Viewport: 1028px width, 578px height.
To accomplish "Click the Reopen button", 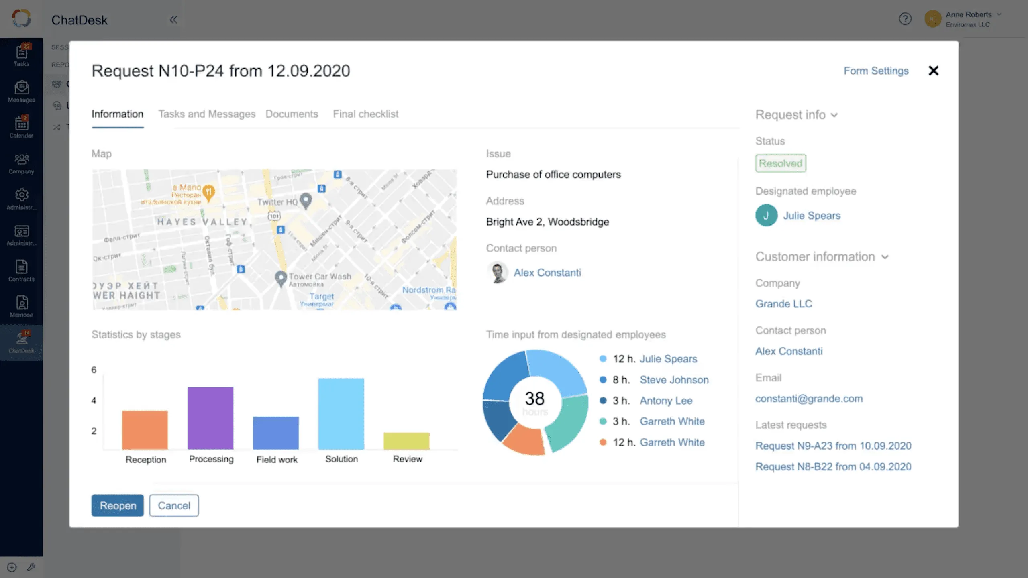I will 117,505.
